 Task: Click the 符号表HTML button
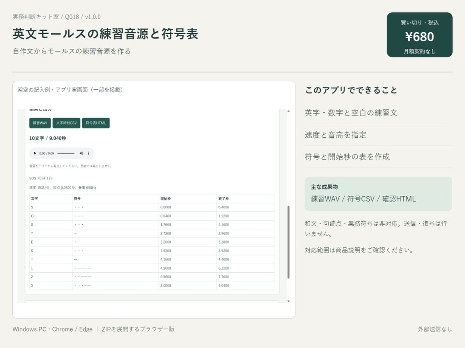click(96, 123)
